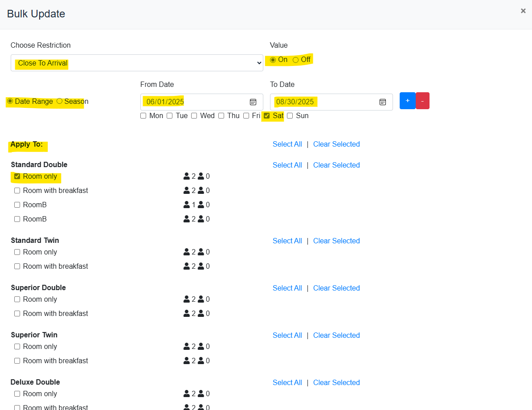This screenshot has width=532, height=410.
Task: Click the blue plus add date range button
Action: 407,101
